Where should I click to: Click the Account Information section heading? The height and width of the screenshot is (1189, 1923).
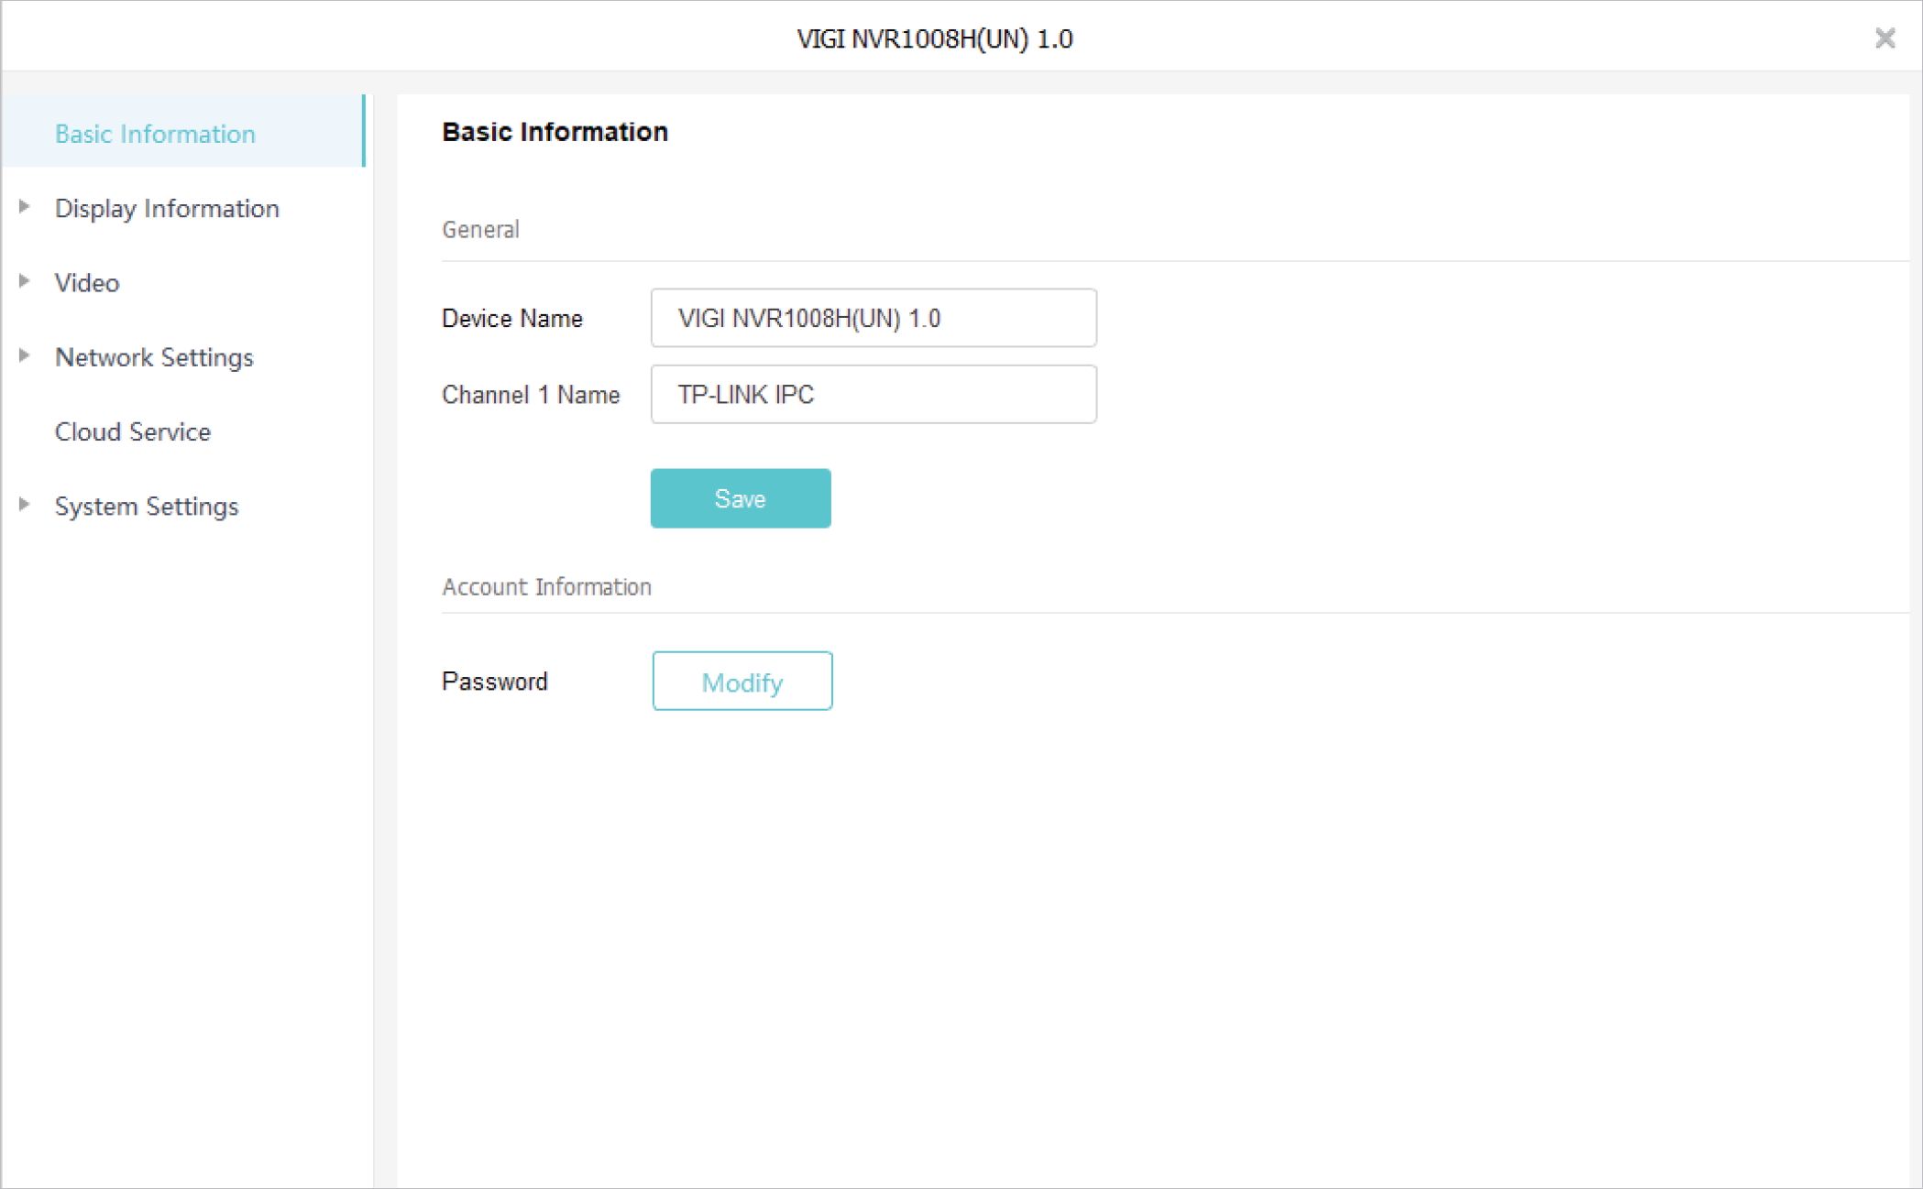pyautogui.click(x=546, y=587)
